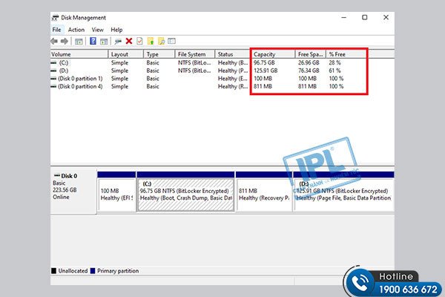
Task: Click drive icon beside Disk 0 partition 4
Action: [53, 86]
